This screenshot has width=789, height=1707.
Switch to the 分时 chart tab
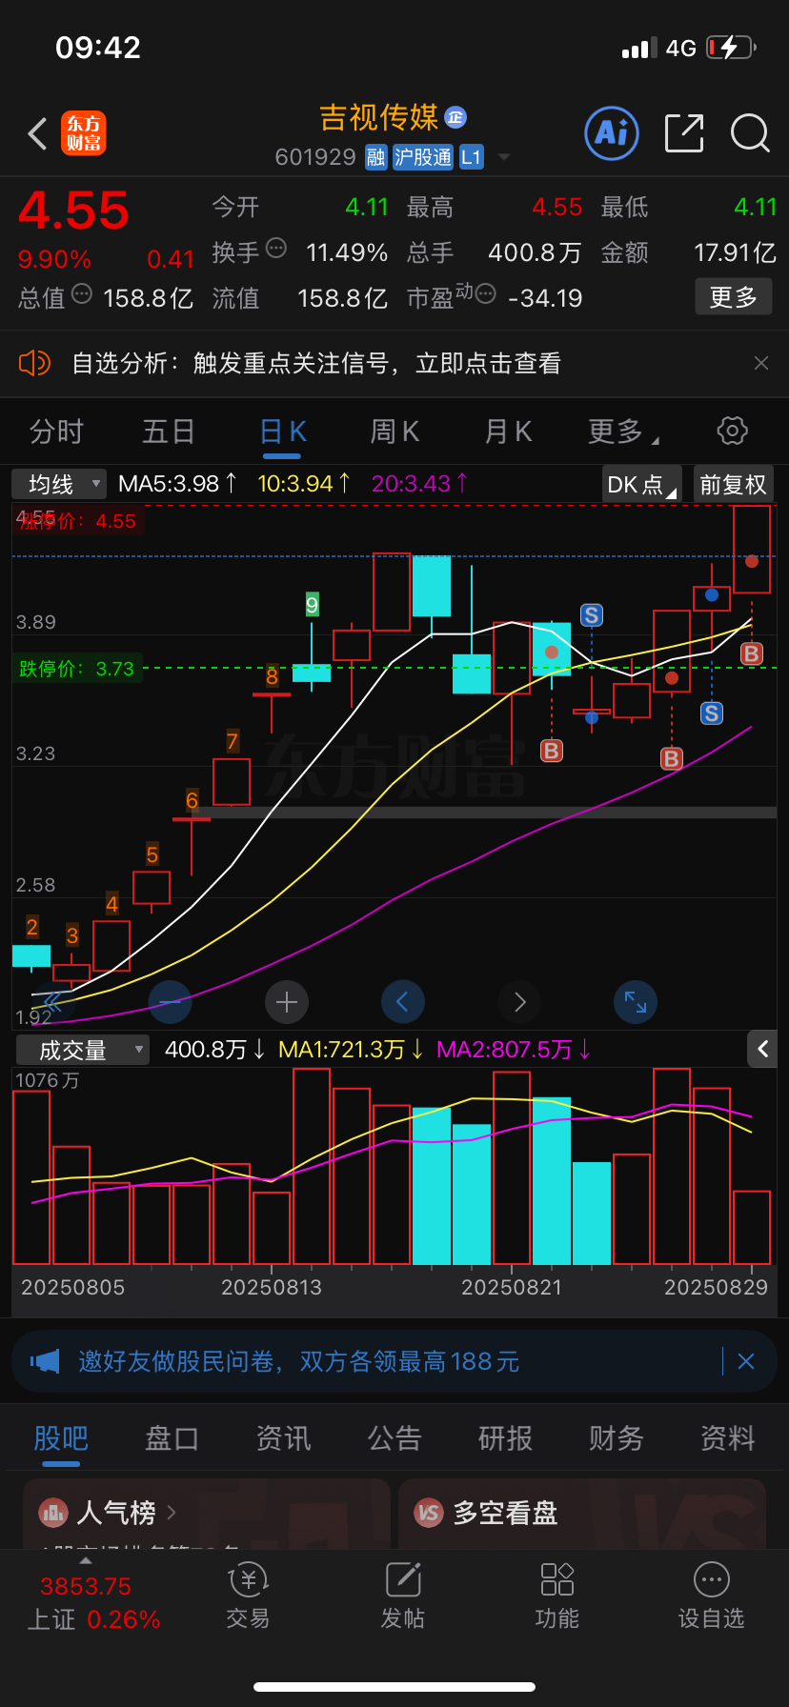tap(56, 432)
